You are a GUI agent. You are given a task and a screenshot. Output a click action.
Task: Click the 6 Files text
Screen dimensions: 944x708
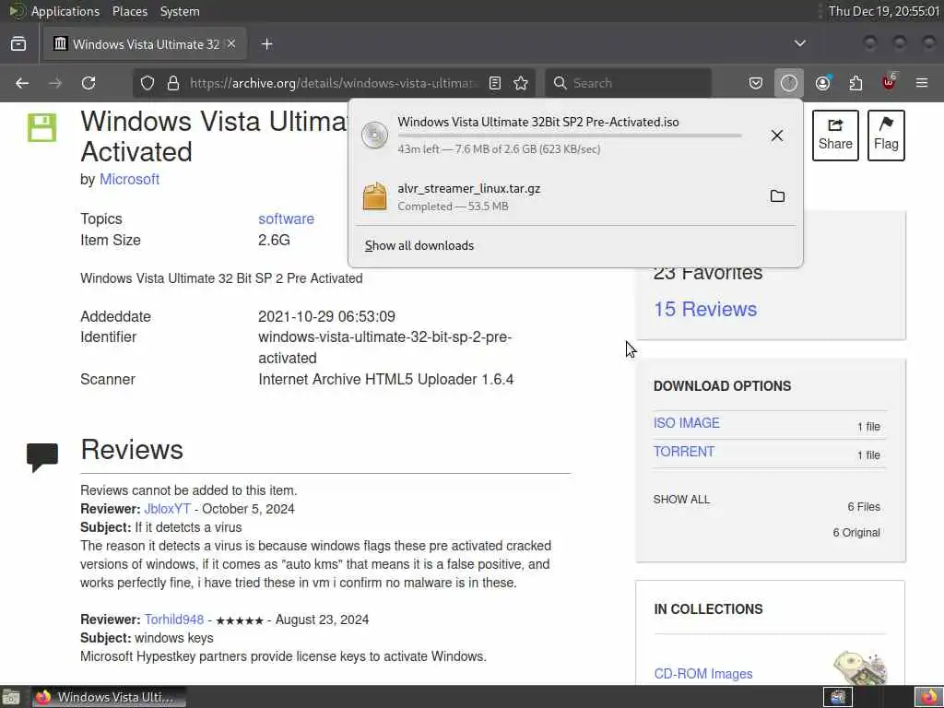[x=864, y=507]
